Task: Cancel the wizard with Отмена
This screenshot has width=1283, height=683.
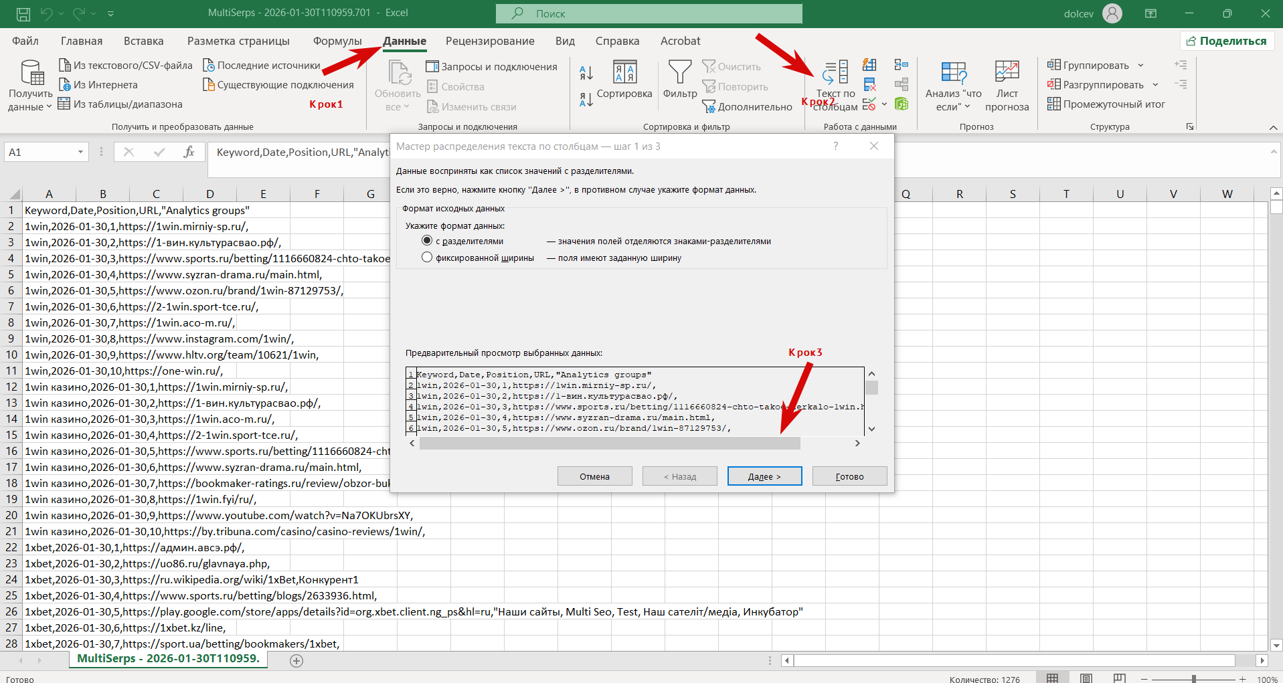Action: (594, 476)
